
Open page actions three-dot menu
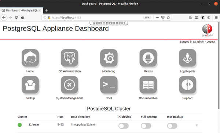click(157, 17)
